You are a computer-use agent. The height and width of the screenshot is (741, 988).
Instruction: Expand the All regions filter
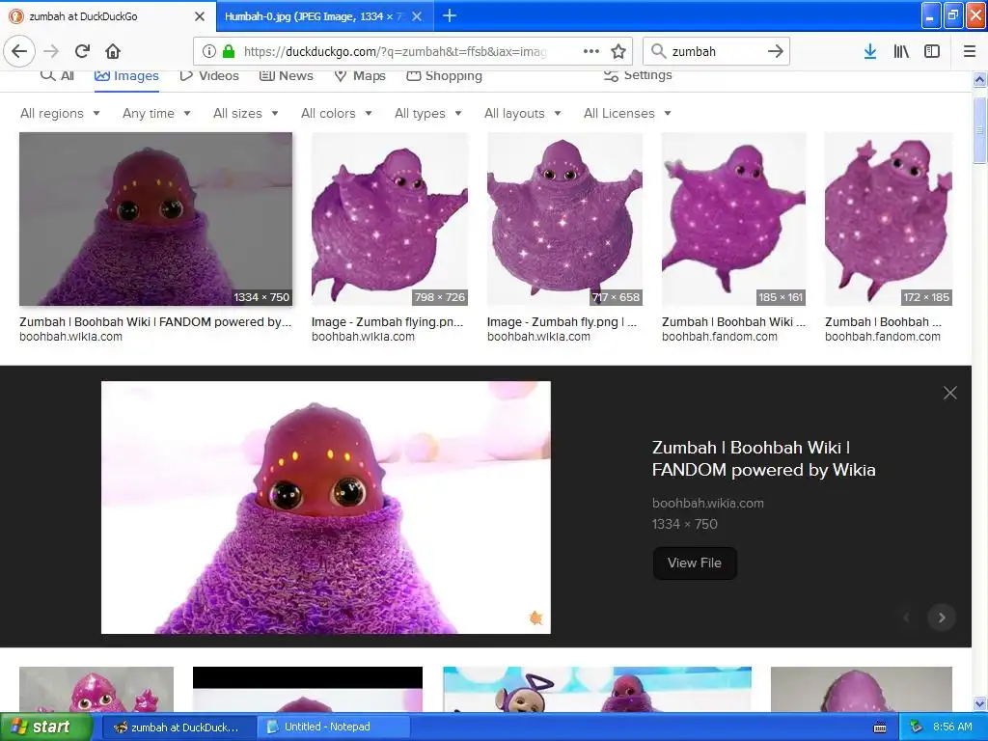click(x=60, y=114)
